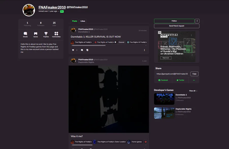
Task: Switch to the Posts tab
Action: (x=75, y=21)
